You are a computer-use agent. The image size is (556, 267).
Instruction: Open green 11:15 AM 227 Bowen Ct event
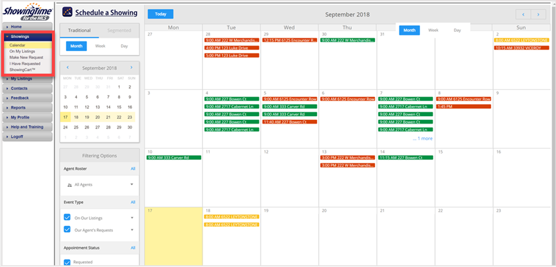(405, 158)
